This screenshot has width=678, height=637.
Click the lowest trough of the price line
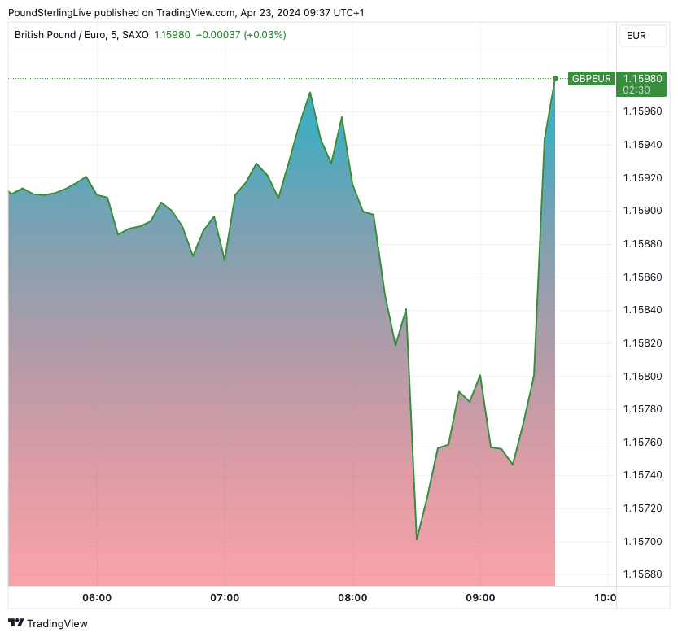[417, 539]
